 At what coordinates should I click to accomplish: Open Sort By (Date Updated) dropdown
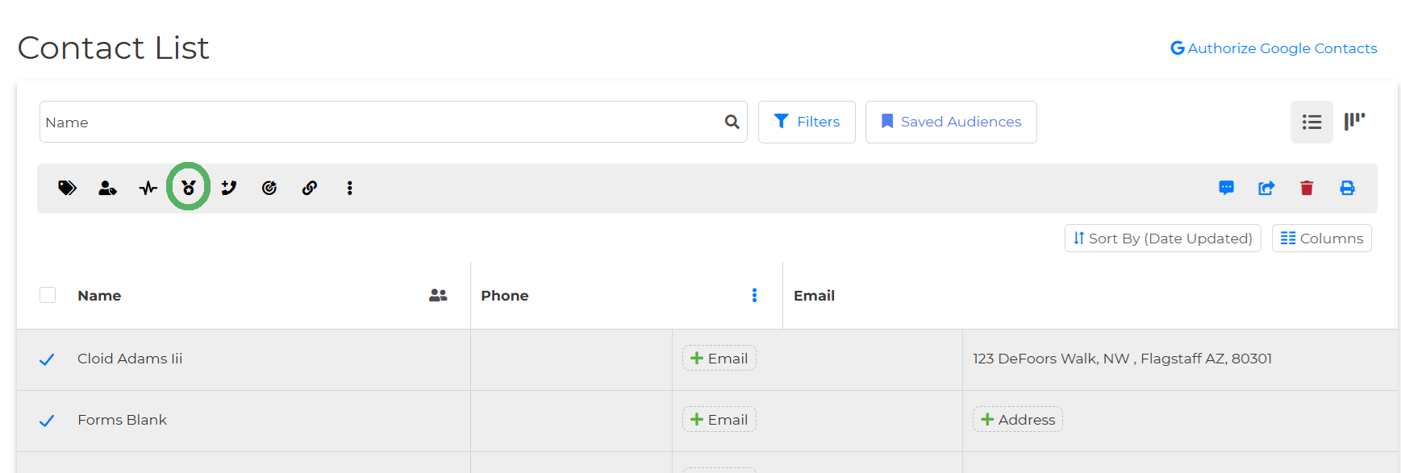(x=1162, y=239)
